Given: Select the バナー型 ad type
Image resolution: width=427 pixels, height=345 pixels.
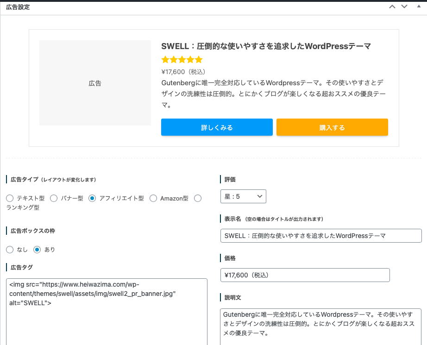Looking at the screenshot, I should pos(54,198).
